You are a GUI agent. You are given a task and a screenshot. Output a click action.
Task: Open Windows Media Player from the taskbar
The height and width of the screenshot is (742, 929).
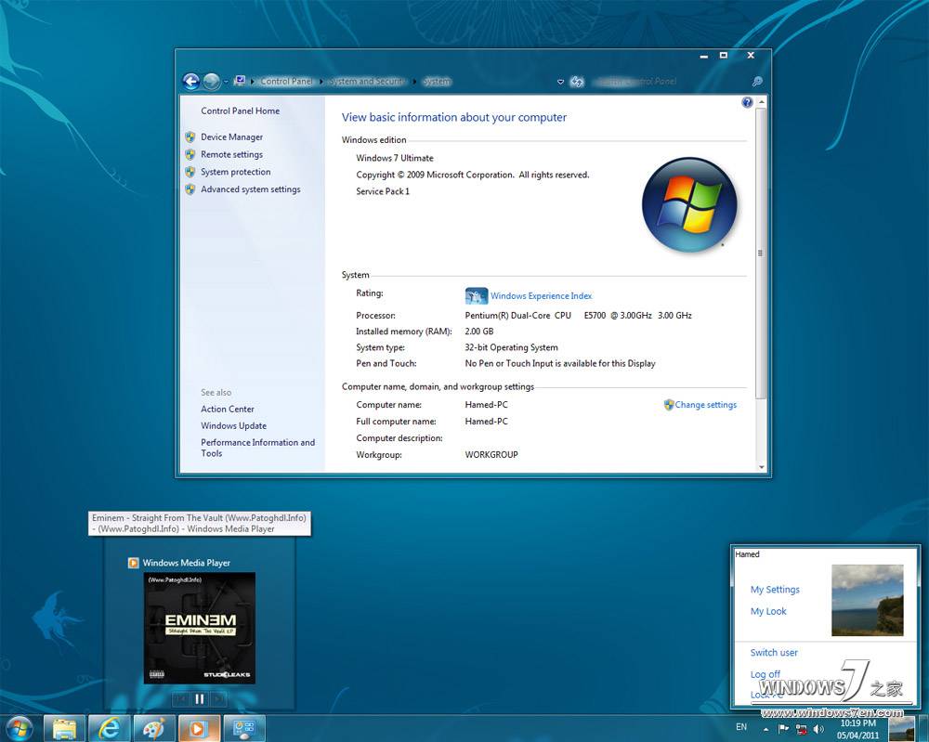point(199,727)
